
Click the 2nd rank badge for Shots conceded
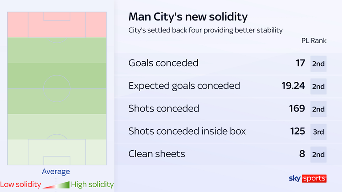click(x=318, y=109)
